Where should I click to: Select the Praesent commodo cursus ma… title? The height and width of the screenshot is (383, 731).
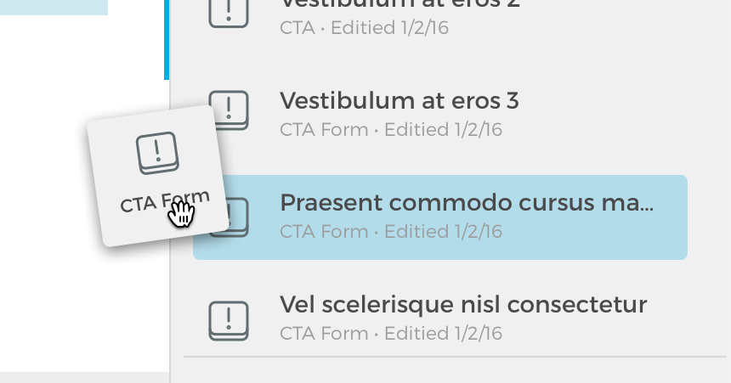pos(467,203)
